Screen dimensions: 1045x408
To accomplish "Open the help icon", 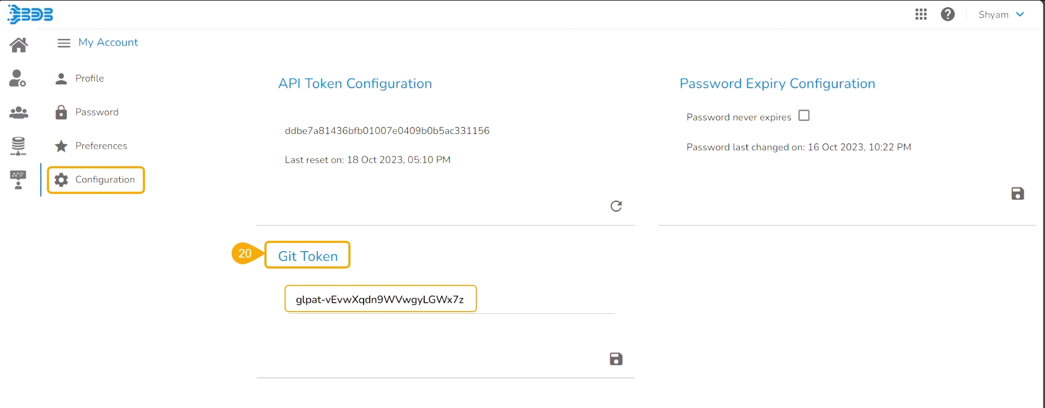I will click(x=947, y=15).
